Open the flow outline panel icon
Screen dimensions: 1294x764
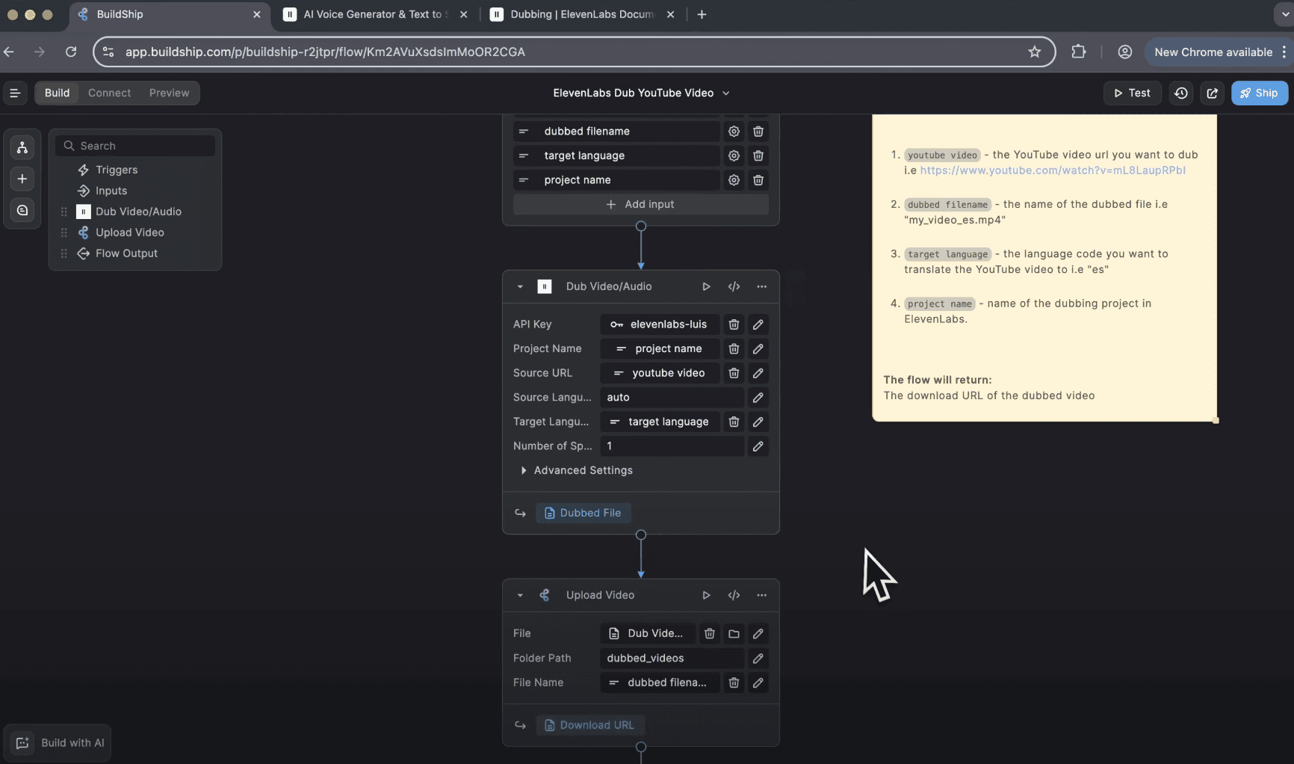point(22,147)
